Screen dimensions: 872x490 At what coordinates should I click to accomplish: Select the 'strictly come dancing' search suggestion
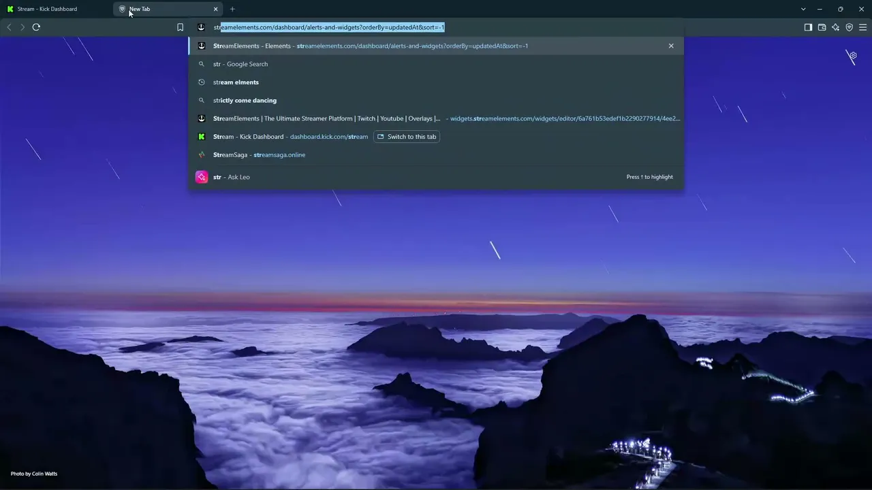tap(436, 100)
